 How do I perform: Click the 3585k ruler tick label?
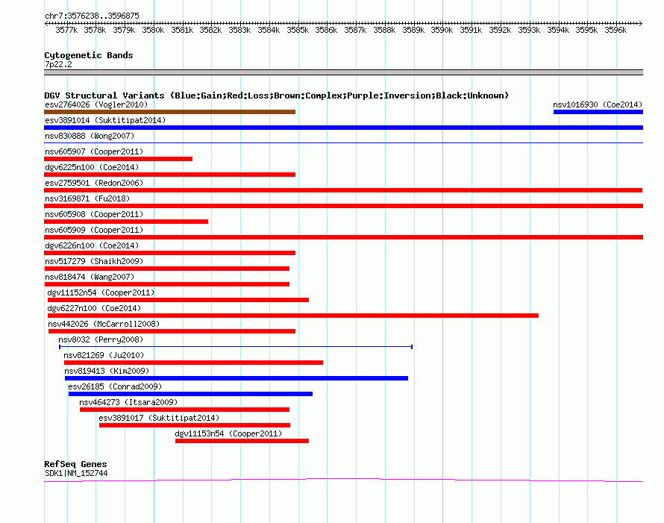tap(298, 30)
